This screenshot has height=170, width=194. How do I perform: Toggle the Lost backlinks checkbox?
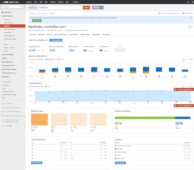click(52, 59)
